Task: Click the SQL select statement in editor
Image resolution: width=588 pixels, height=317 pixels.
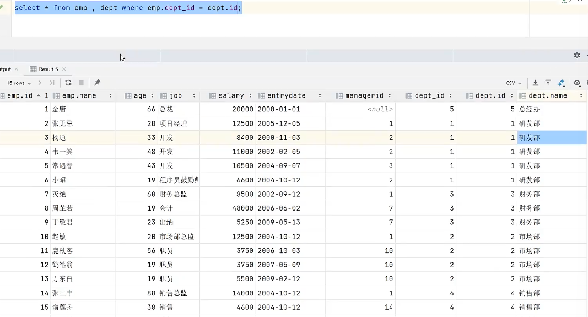Action: click(x=128, y=8)
